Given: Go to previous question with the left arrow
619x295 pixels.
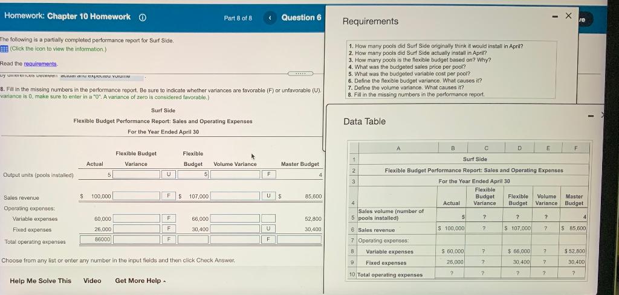Looking at the screenshot, I should click(270, 17).
